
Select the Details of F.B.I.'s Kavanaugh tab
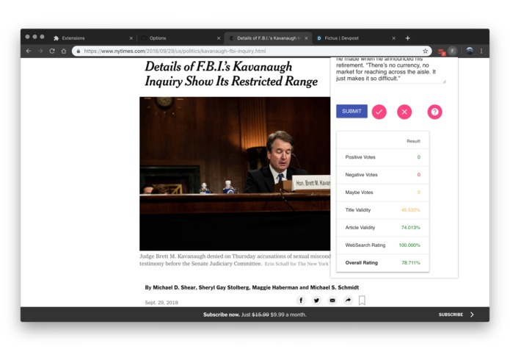point(266,38)
